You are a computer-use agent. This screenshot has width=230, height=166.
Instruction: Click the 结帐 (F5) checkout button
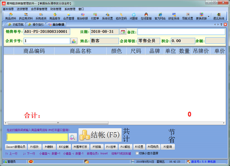[100, 135]
